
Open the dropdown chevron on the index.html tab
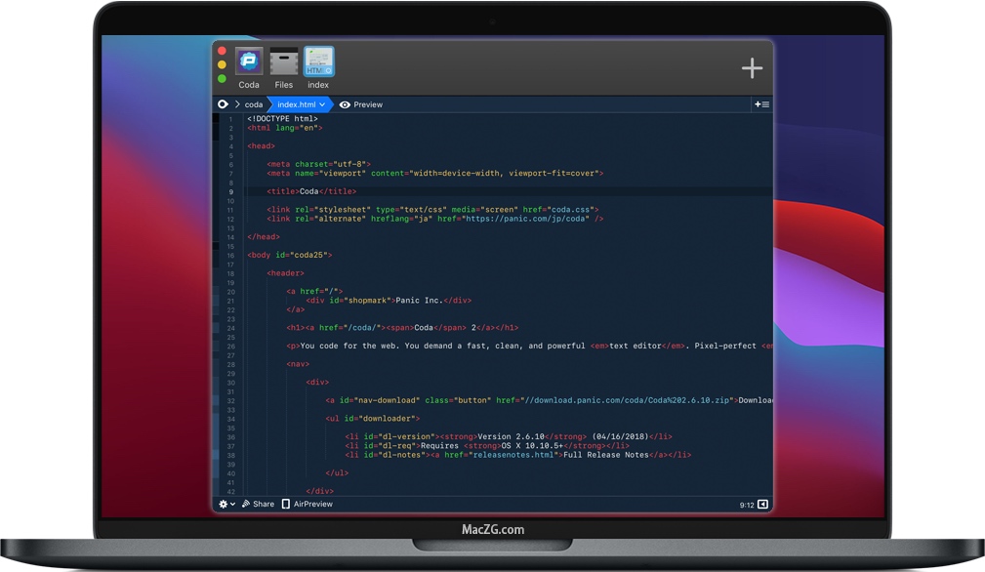pos(322,104)
